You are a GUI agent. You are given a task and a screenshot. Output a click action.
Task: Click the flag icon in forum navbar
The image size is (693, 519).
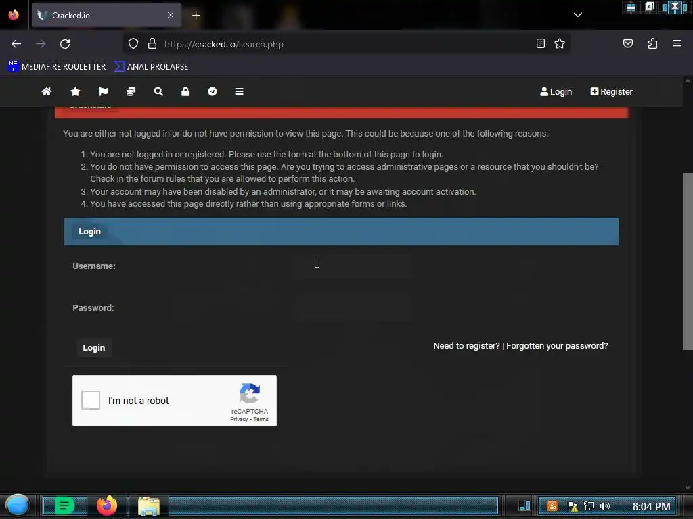104,91
